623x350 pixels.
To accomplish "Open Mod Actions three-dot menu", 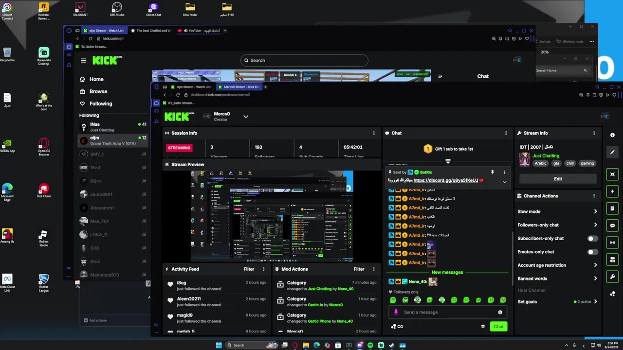I will click(x=374, y=269).
